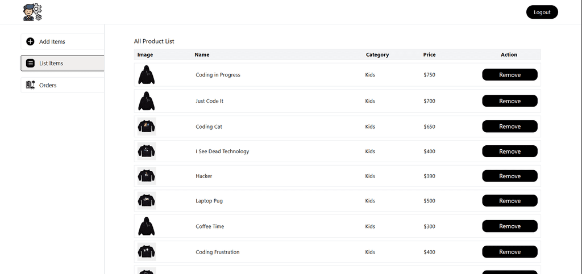Image resolution: width=582 pixels, height=274 pixels.
Task: Remove the Coding Frustration product
Action: (510, 252)
